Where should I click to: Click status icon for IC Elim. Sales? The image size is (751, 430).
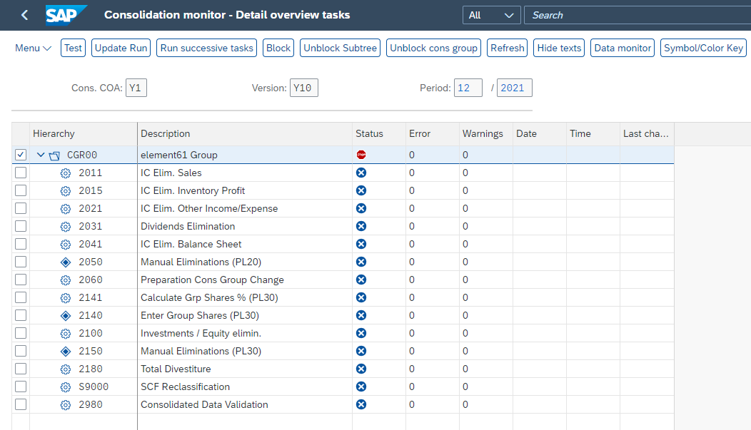[x=361, y=173]
